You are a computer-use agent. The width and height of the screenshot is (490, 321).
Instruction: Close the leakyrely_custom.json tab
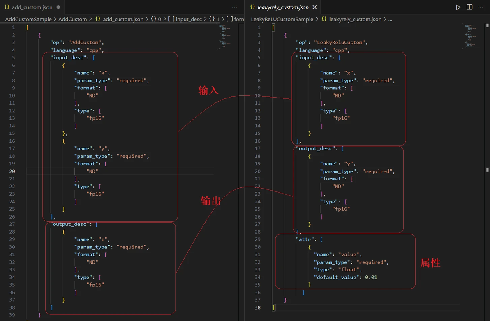pos(315,7)
